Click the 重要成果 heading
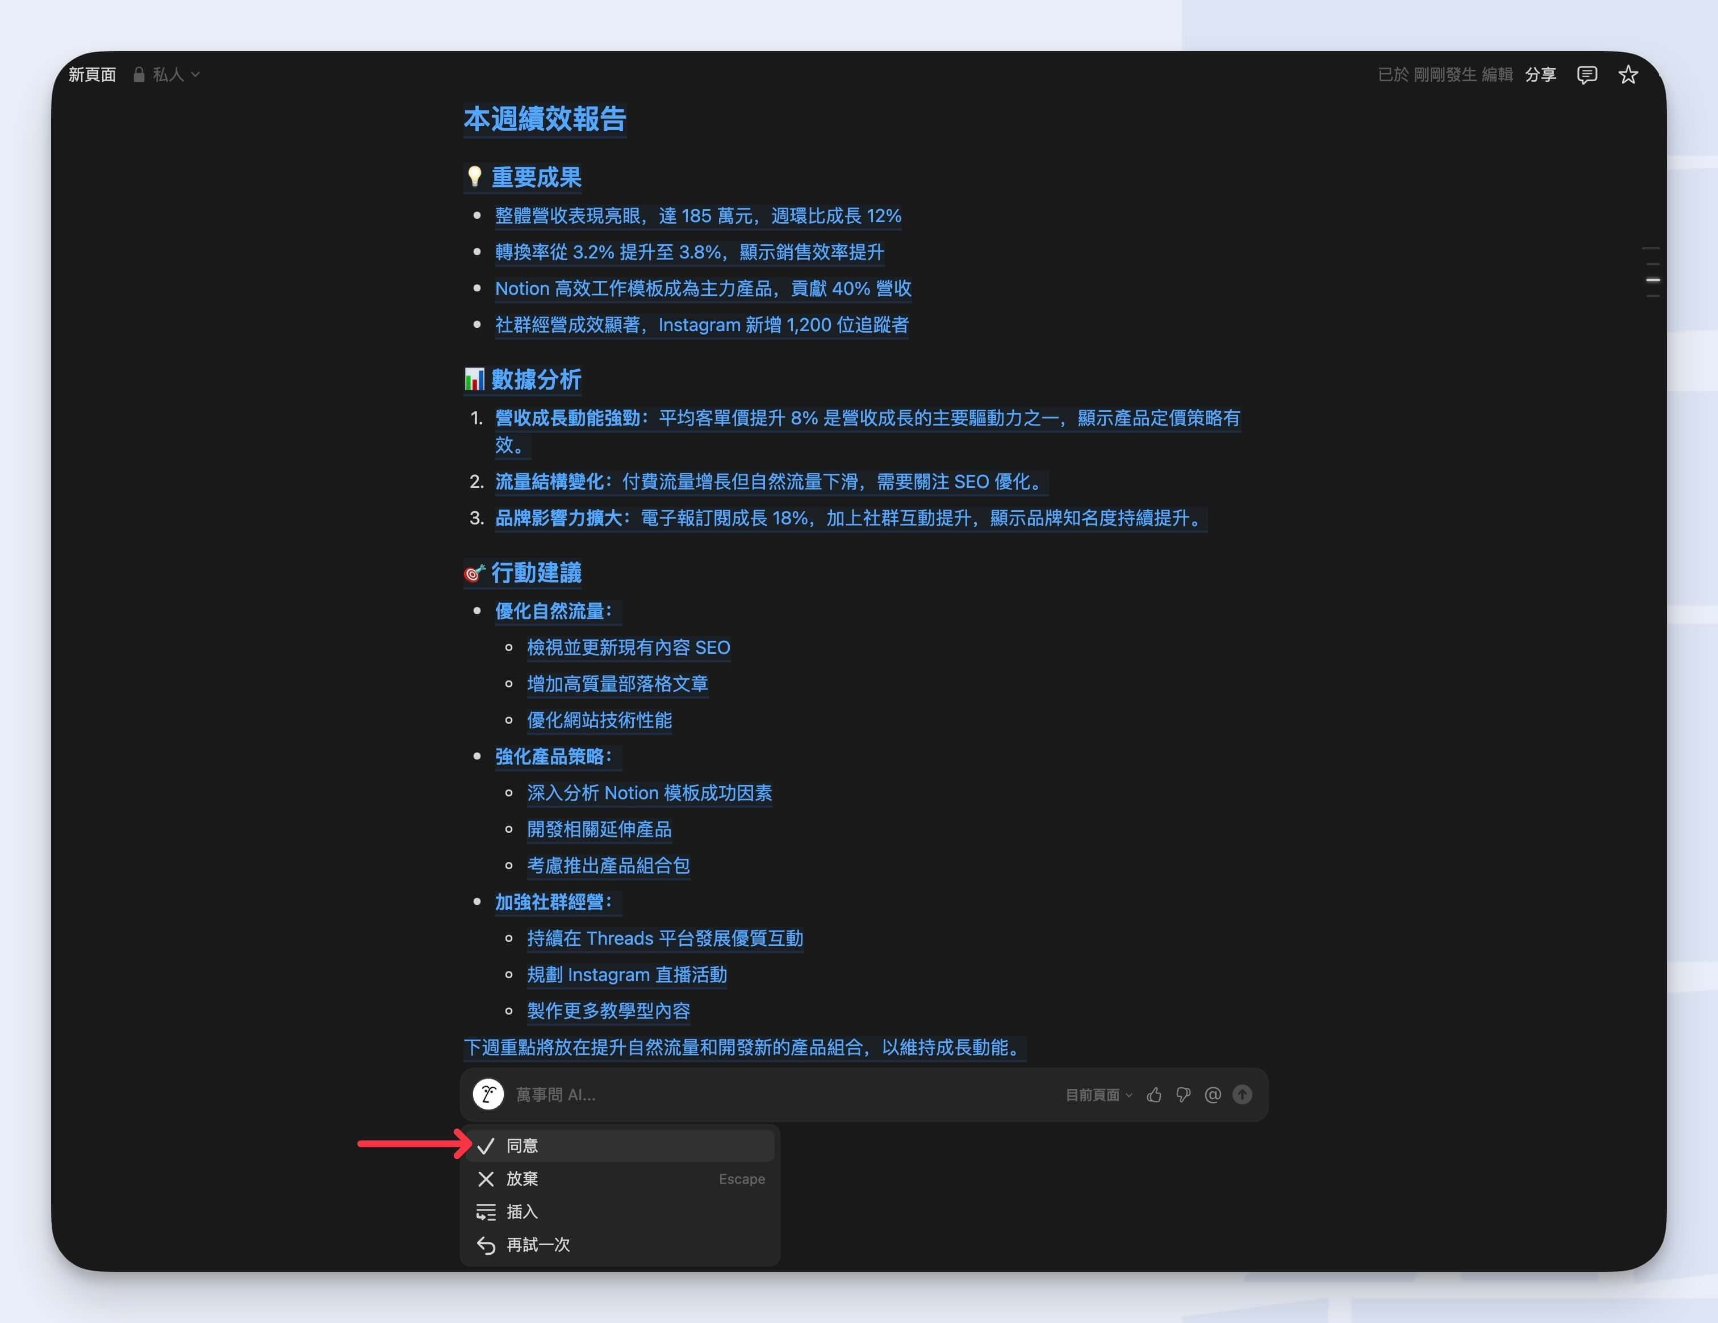 tap(536, 177)
